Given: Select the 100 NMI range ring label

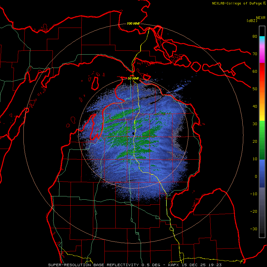Looking at the screenshot, I should pos(133,23).
